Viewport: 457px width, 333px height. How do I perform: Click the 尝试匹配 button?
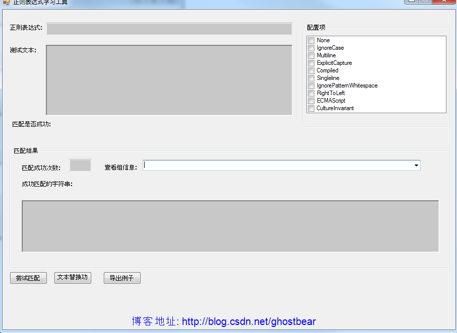click(28, 278)
